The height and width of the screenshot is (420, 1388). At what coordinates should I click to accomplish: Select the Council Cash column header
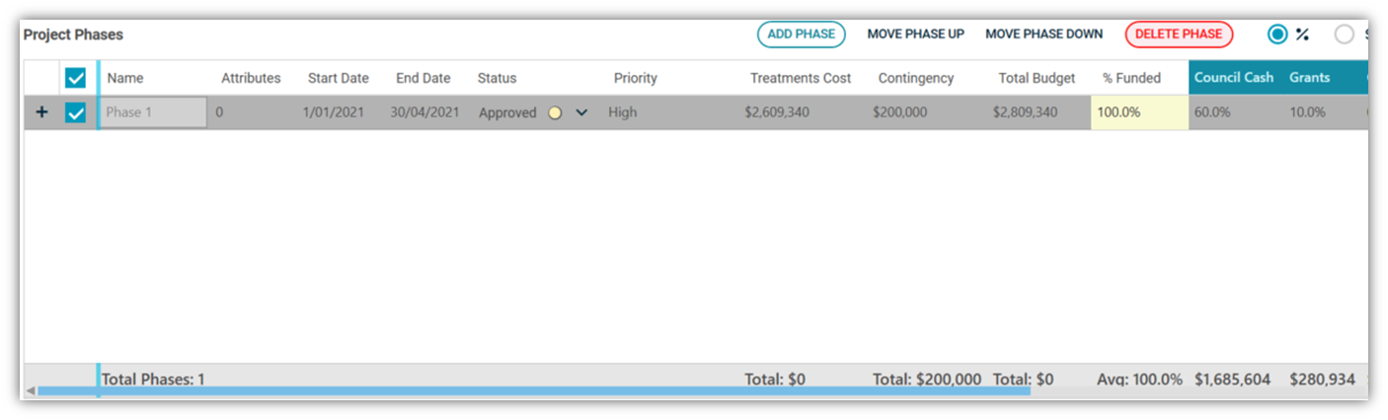1234,78
